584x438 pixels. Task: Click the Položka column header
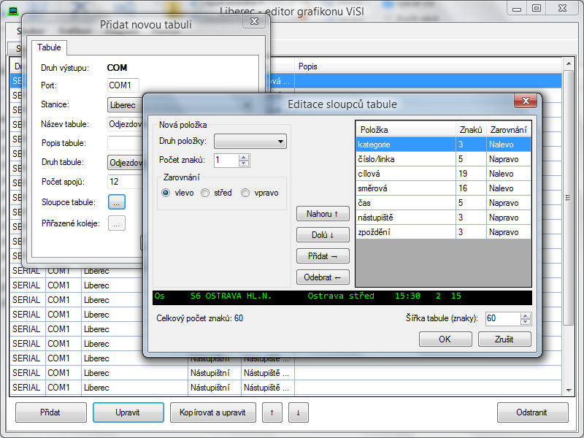(x=405, y=129)
